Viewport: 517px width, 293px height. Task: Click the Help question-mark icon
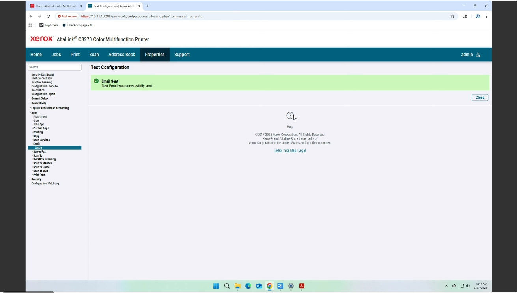point(290,116)
